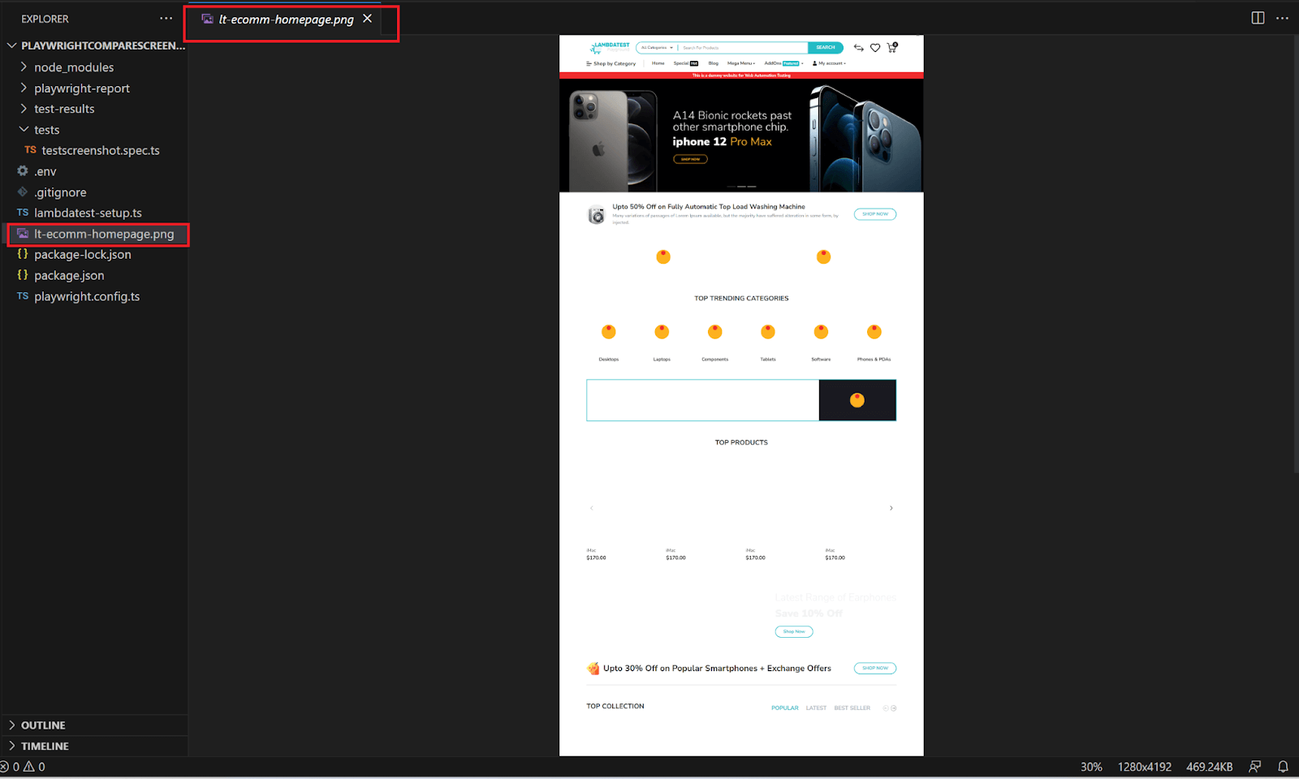The height and width of the screenshot is (779, 1299).
Task: Open editor more actions menu
Action: click(1282, 18)
